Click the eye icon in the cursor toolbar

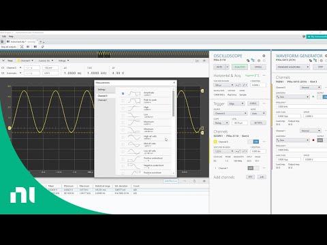point(204,61)
